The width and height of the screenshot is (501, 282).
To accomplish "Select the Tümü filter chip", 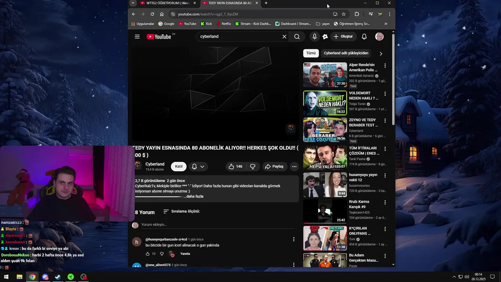I will pyautogui.click(x=311, y=53).
